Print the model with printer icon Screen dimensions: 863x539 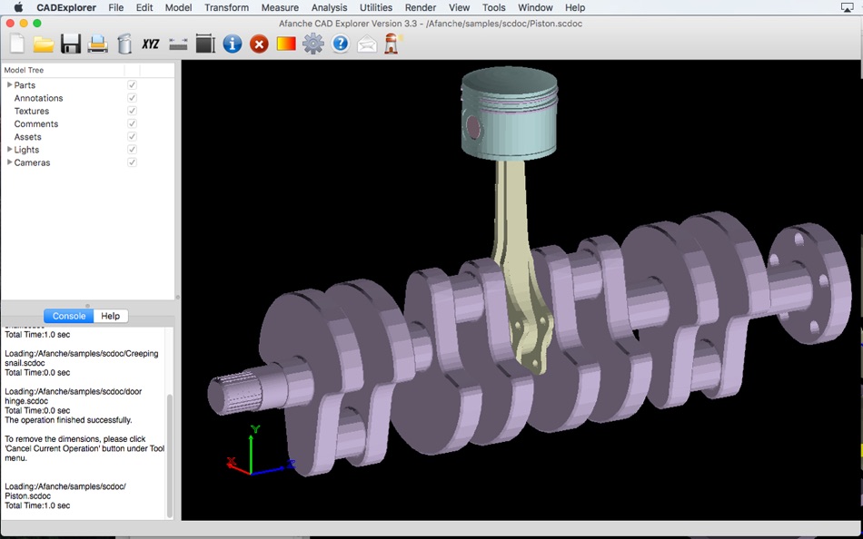pos(98,44)
